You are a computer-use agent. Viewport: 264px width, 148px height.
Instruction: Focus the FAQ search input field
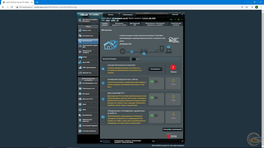point(168,141)
